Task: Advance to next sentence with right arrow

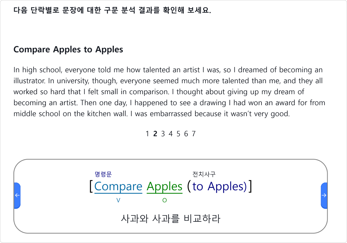Action: point(324,195)
